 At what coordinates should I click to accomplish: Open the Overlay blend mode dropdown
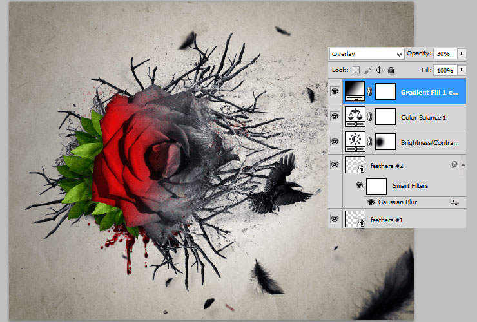[366, 53]
